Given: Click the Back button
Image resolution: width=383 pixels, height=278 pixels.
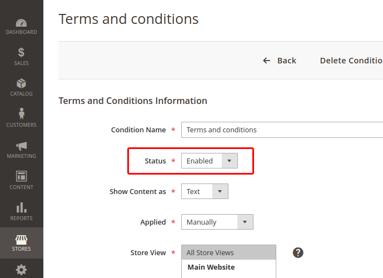Looking at the screenshot, I should tap(286, 61).
